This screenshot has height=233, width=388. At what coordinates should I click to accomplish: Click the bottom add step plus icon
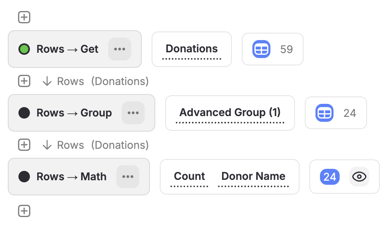click(x=25, y=211)
